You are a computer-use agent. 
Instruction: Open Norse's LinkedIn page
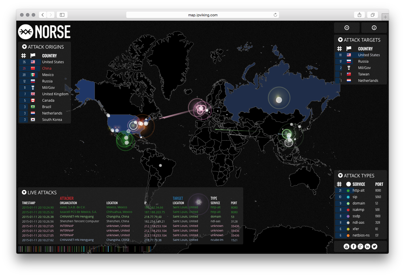pos(367,246)
